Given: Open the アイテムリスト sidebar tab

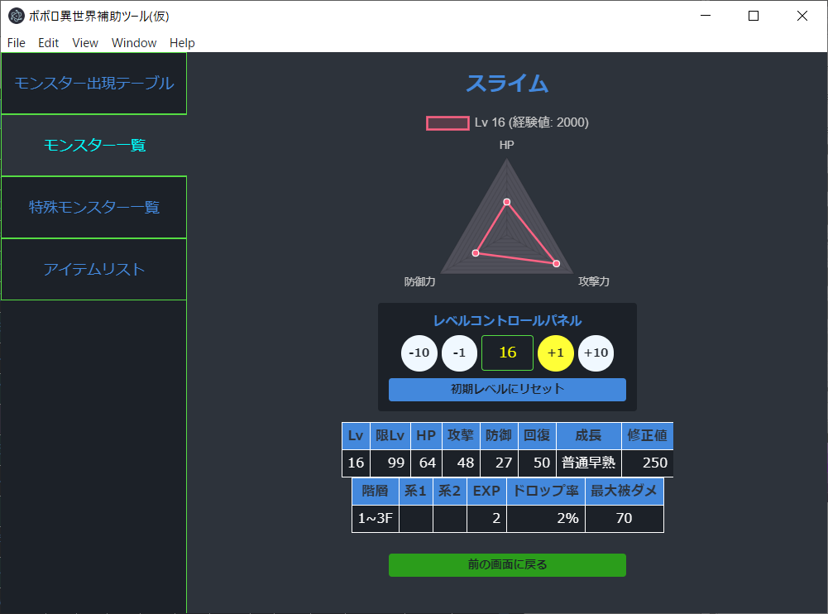Looking at the screenshot, I should click(94, 270).
